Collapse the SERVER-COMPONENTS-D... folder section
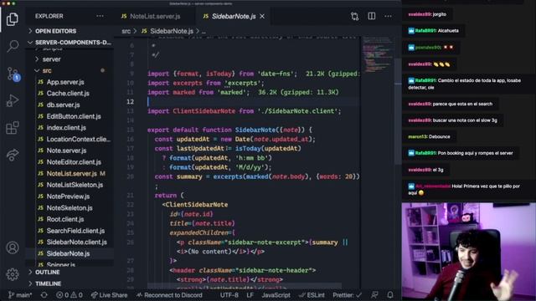This screenshot has height=301, width=536. 70,43
